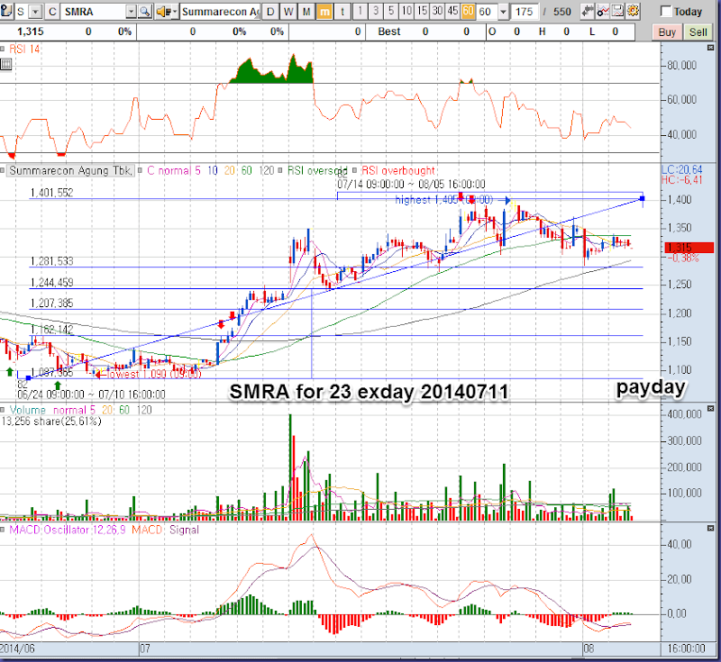
Task: Click the speaker alert icon
Action: coord(164,12)
